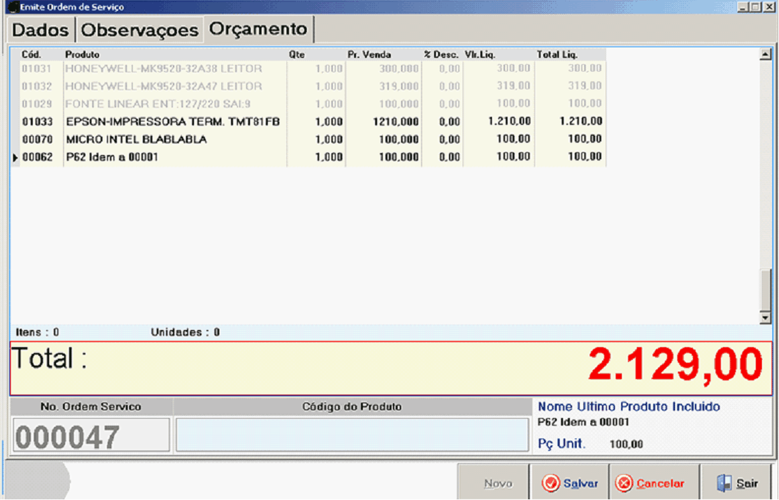
Task: Select the Orçamento tab
Action: point(258,29)
